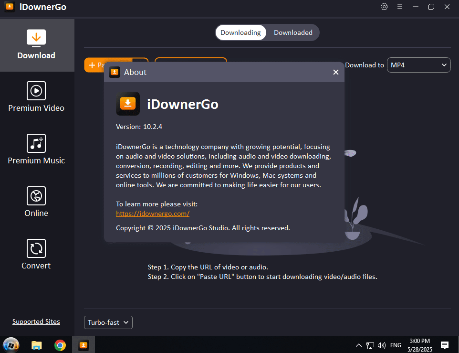459x353 pixels.
Task: Click the Version: 10.2.4 text
Action: tap(139, 127)
